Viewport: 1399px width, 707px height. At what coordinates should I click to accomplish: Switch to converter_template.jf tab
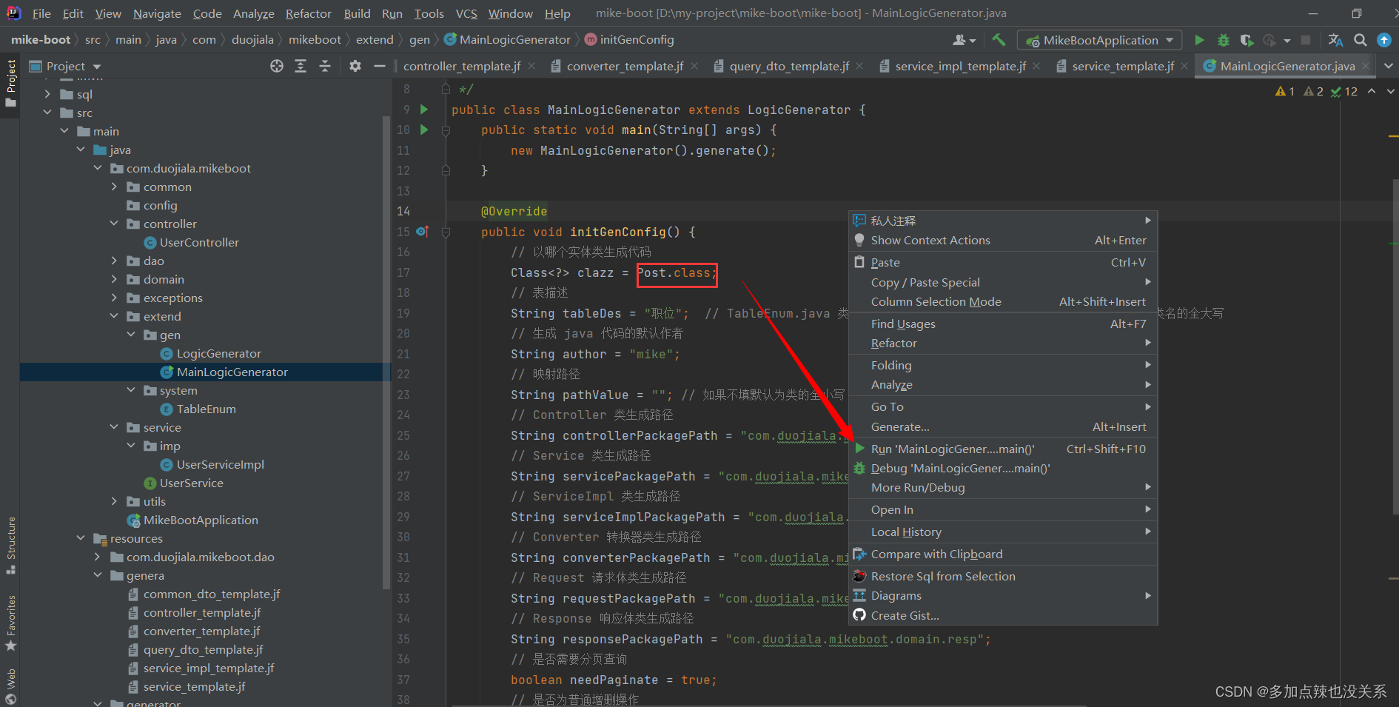(625, 66)
